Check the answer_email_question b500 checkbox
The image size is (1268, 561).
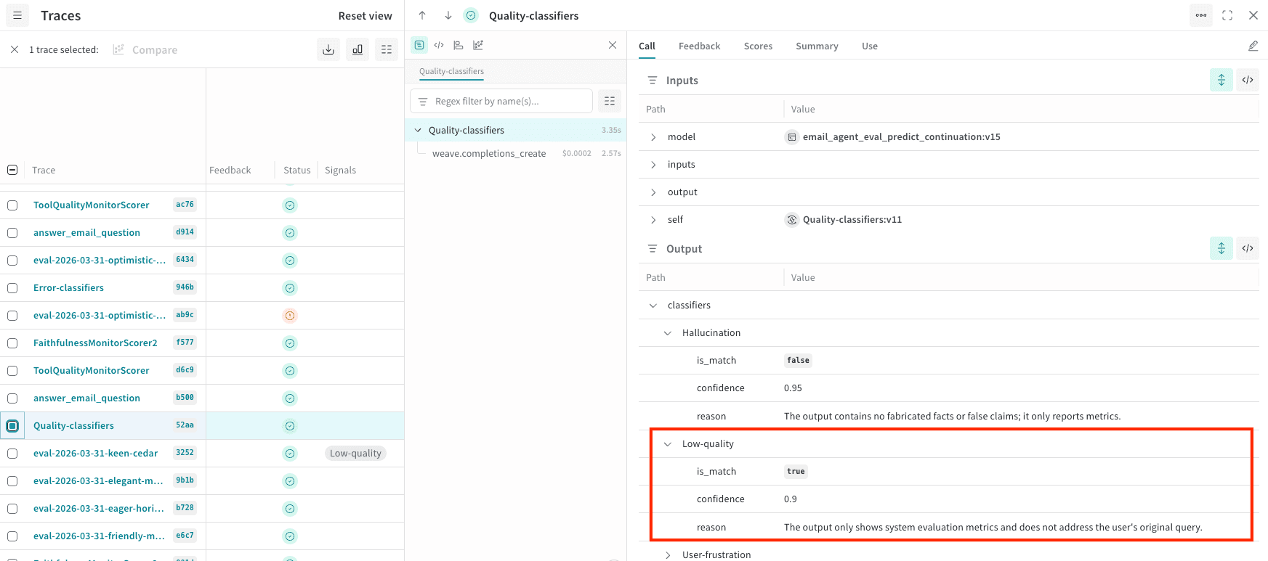pyautogui.click(x=12, y=398)
